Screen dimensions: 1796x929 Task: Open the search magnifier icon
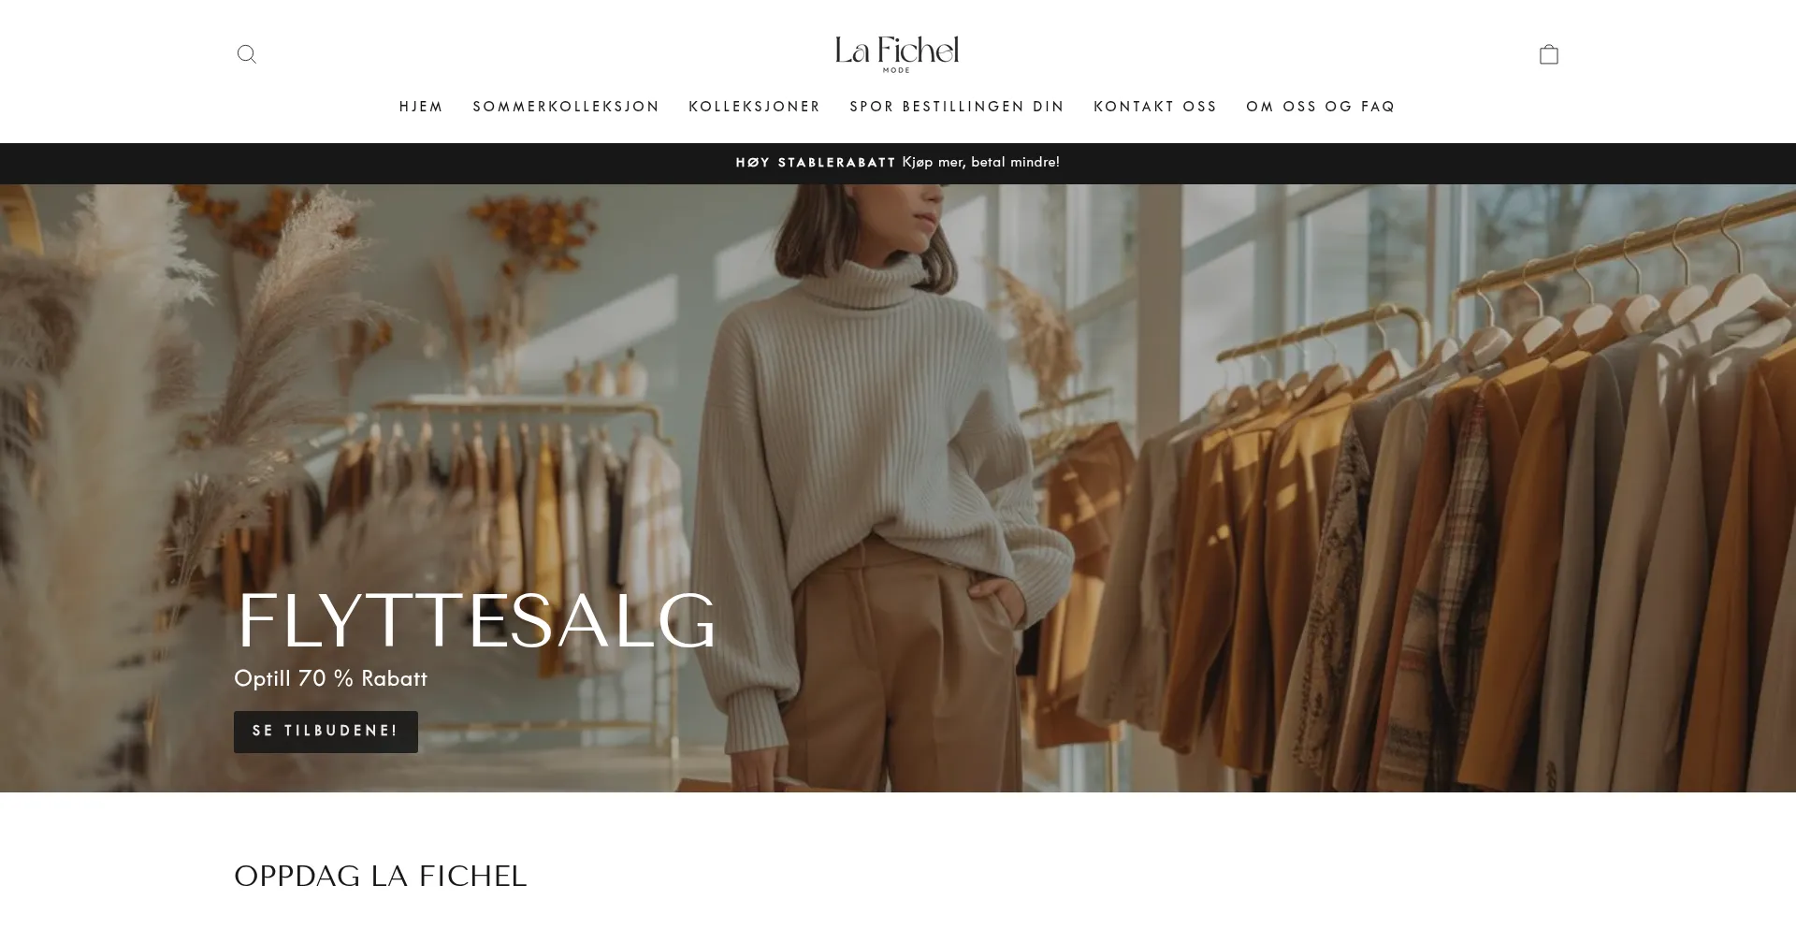pyautogui.click(x=247, y=54)
